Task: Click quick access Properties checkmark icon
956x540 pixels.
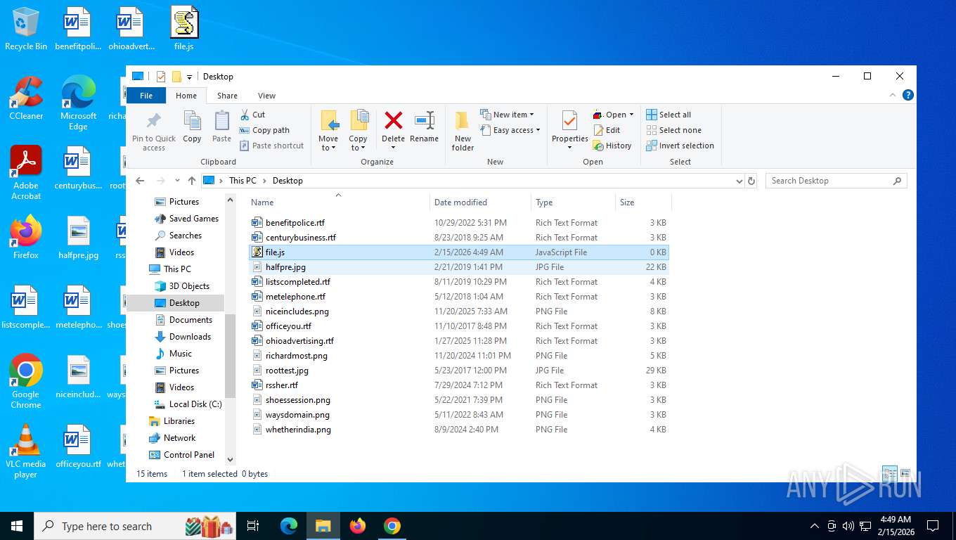Action: 161,77
